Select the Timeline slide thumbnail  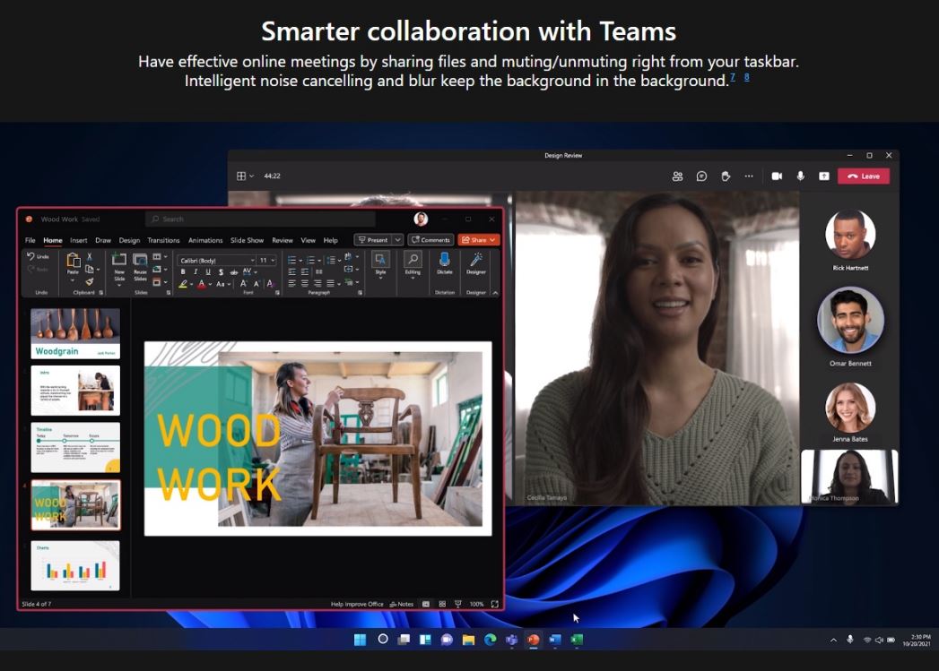(x=75, y=447)
